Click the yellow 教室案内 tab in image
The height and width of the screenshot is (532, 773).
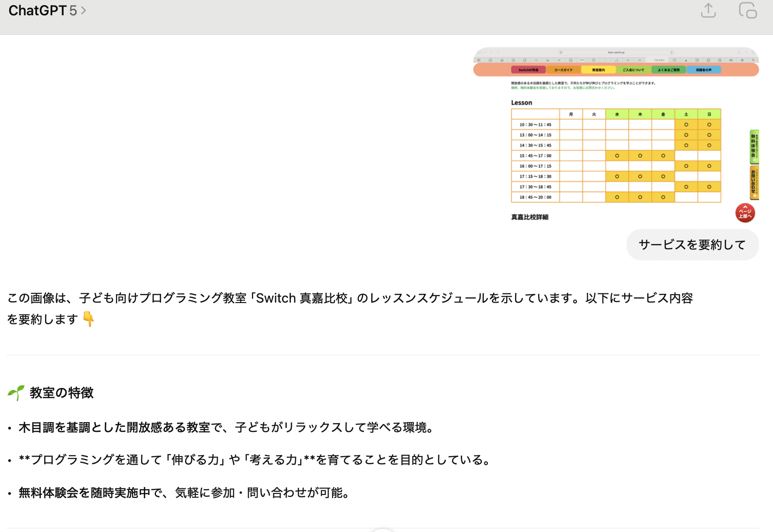[598, 70]
